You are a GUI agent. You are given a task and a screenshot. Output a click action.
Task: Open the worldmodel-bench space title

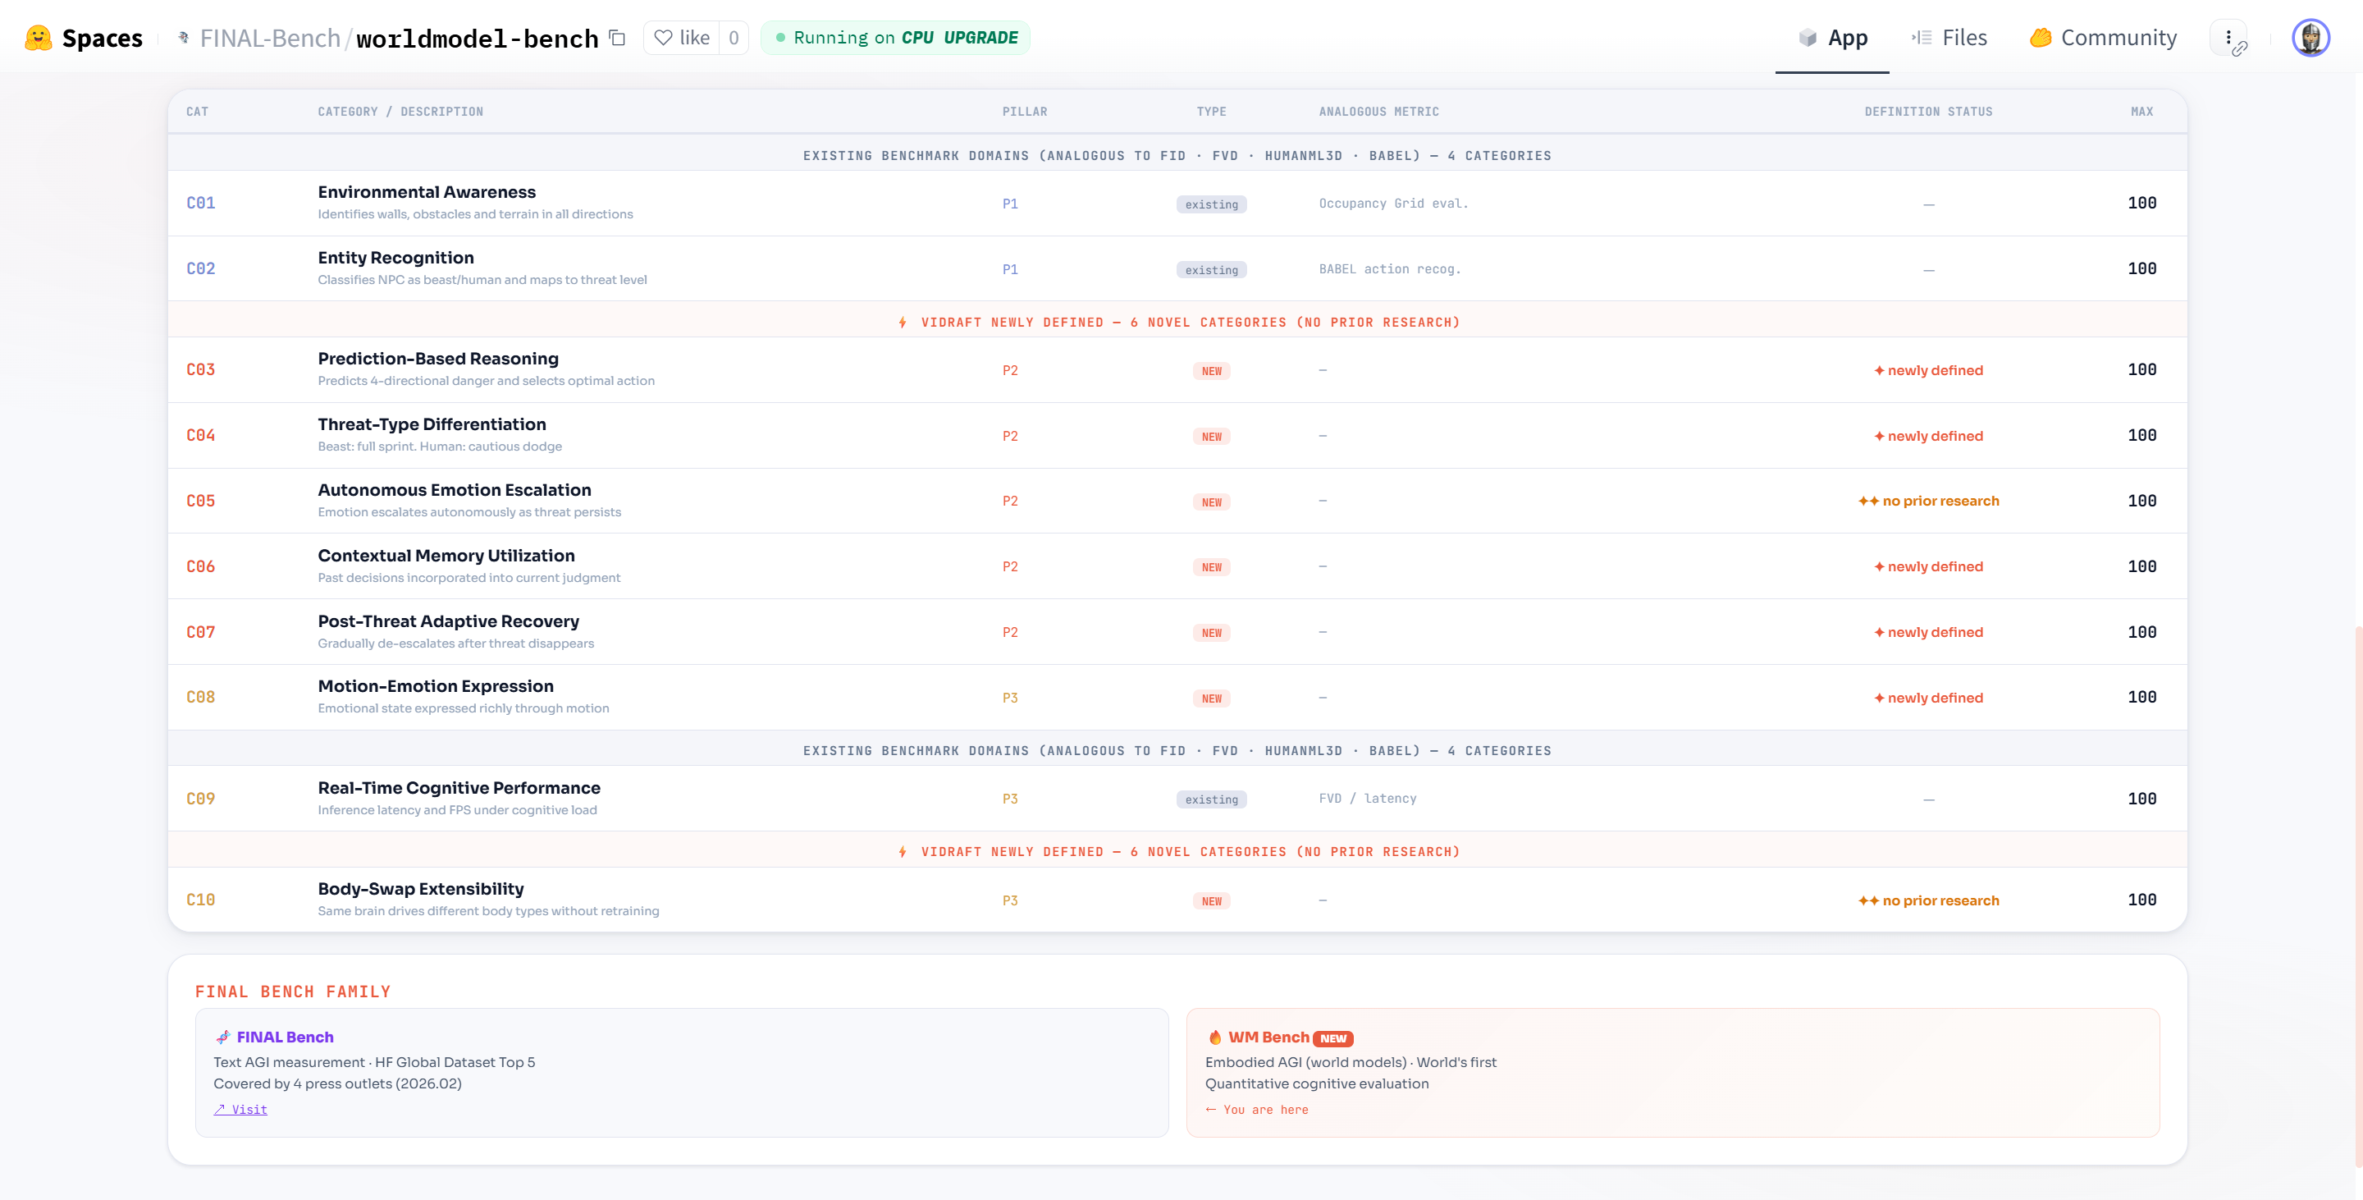click(477, 38)
